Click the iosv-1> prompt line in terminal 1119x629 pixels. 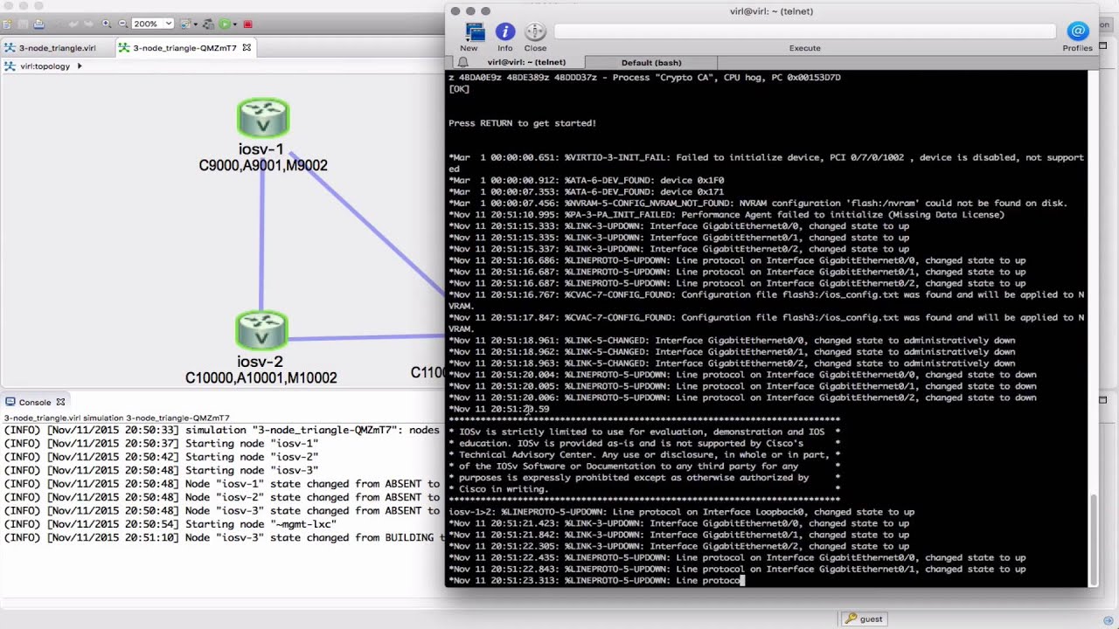coord(681,512)
